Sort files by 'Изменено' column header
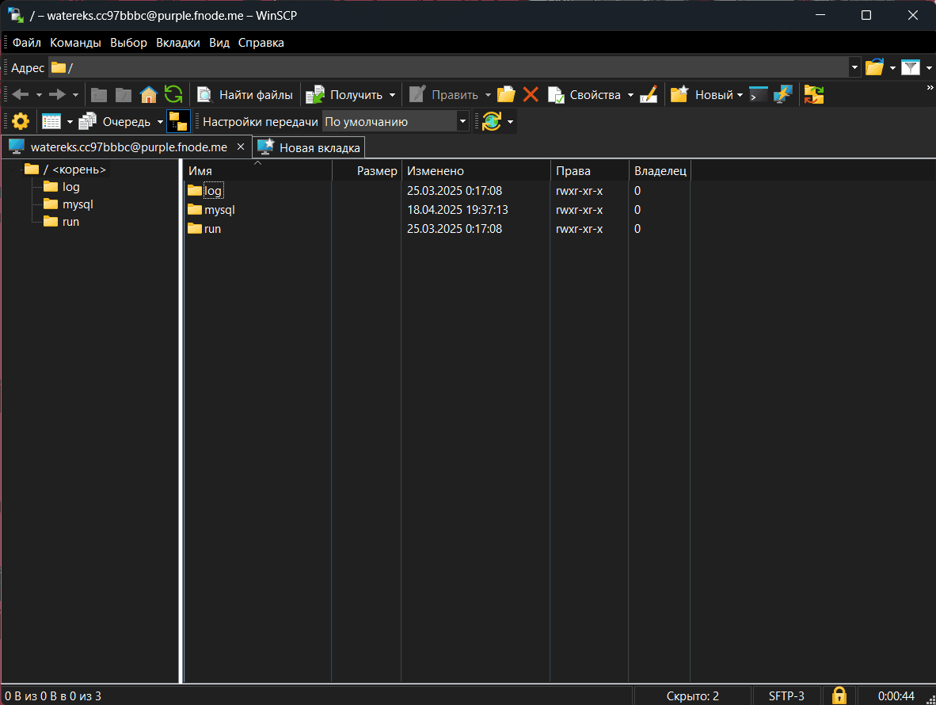The width and height of the screenshot is (936, 705). click(x=475, y=171)
